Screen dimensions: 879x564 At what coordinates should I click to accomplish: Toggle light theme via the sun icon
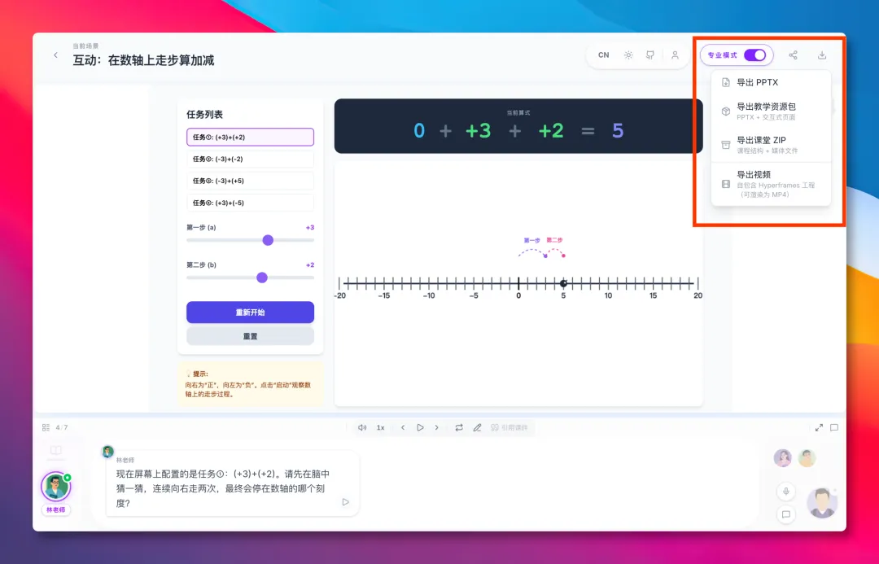pyautogui.click(x=628, y=55)
